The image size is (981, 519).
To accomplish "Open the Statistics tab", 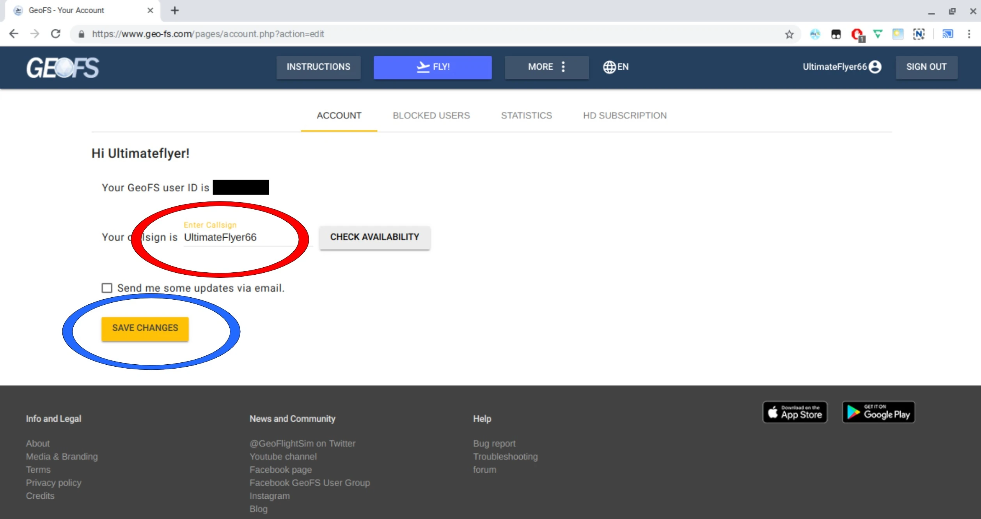I will pyautogui.click(x=526, y=116).
